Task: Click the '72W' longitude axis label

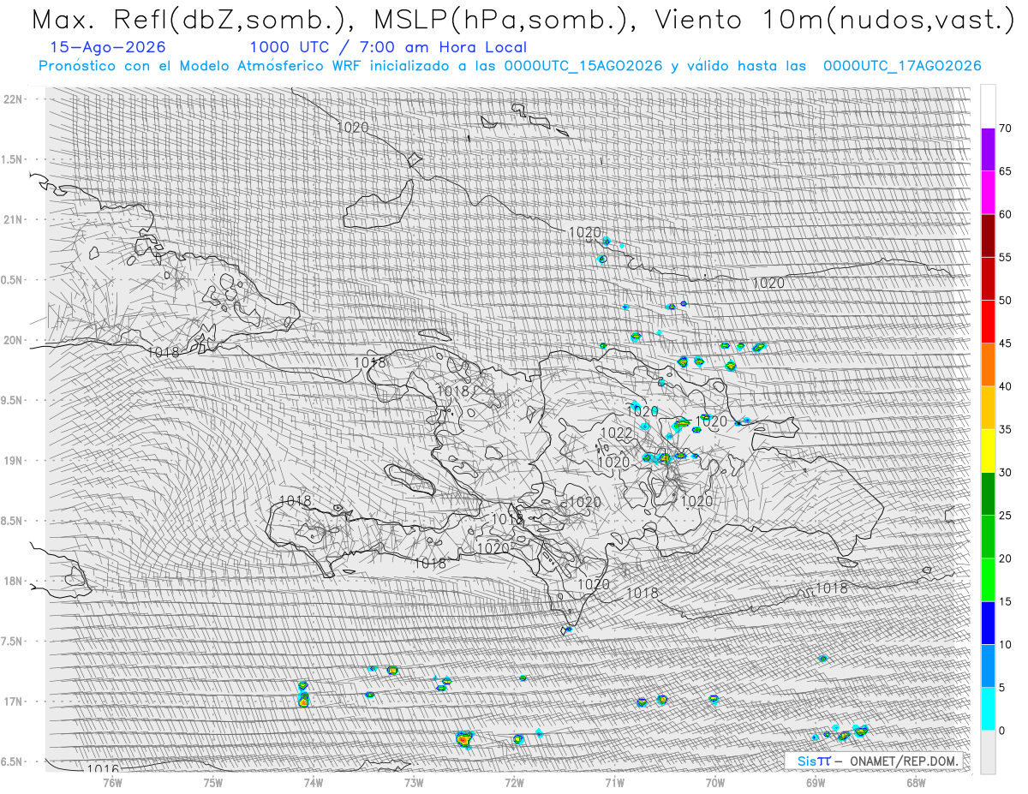Action: click(x=514, y=781)
